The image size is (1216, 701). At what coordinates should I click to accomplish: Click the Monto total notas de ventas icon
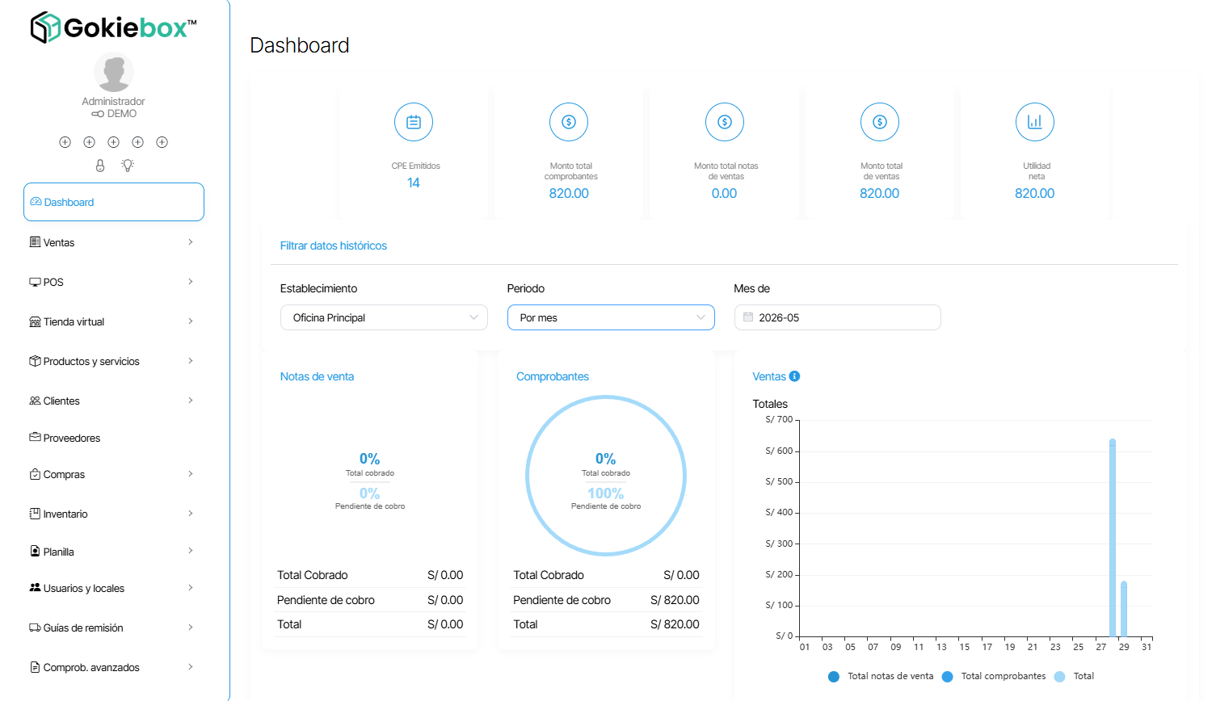pos(725,122)
